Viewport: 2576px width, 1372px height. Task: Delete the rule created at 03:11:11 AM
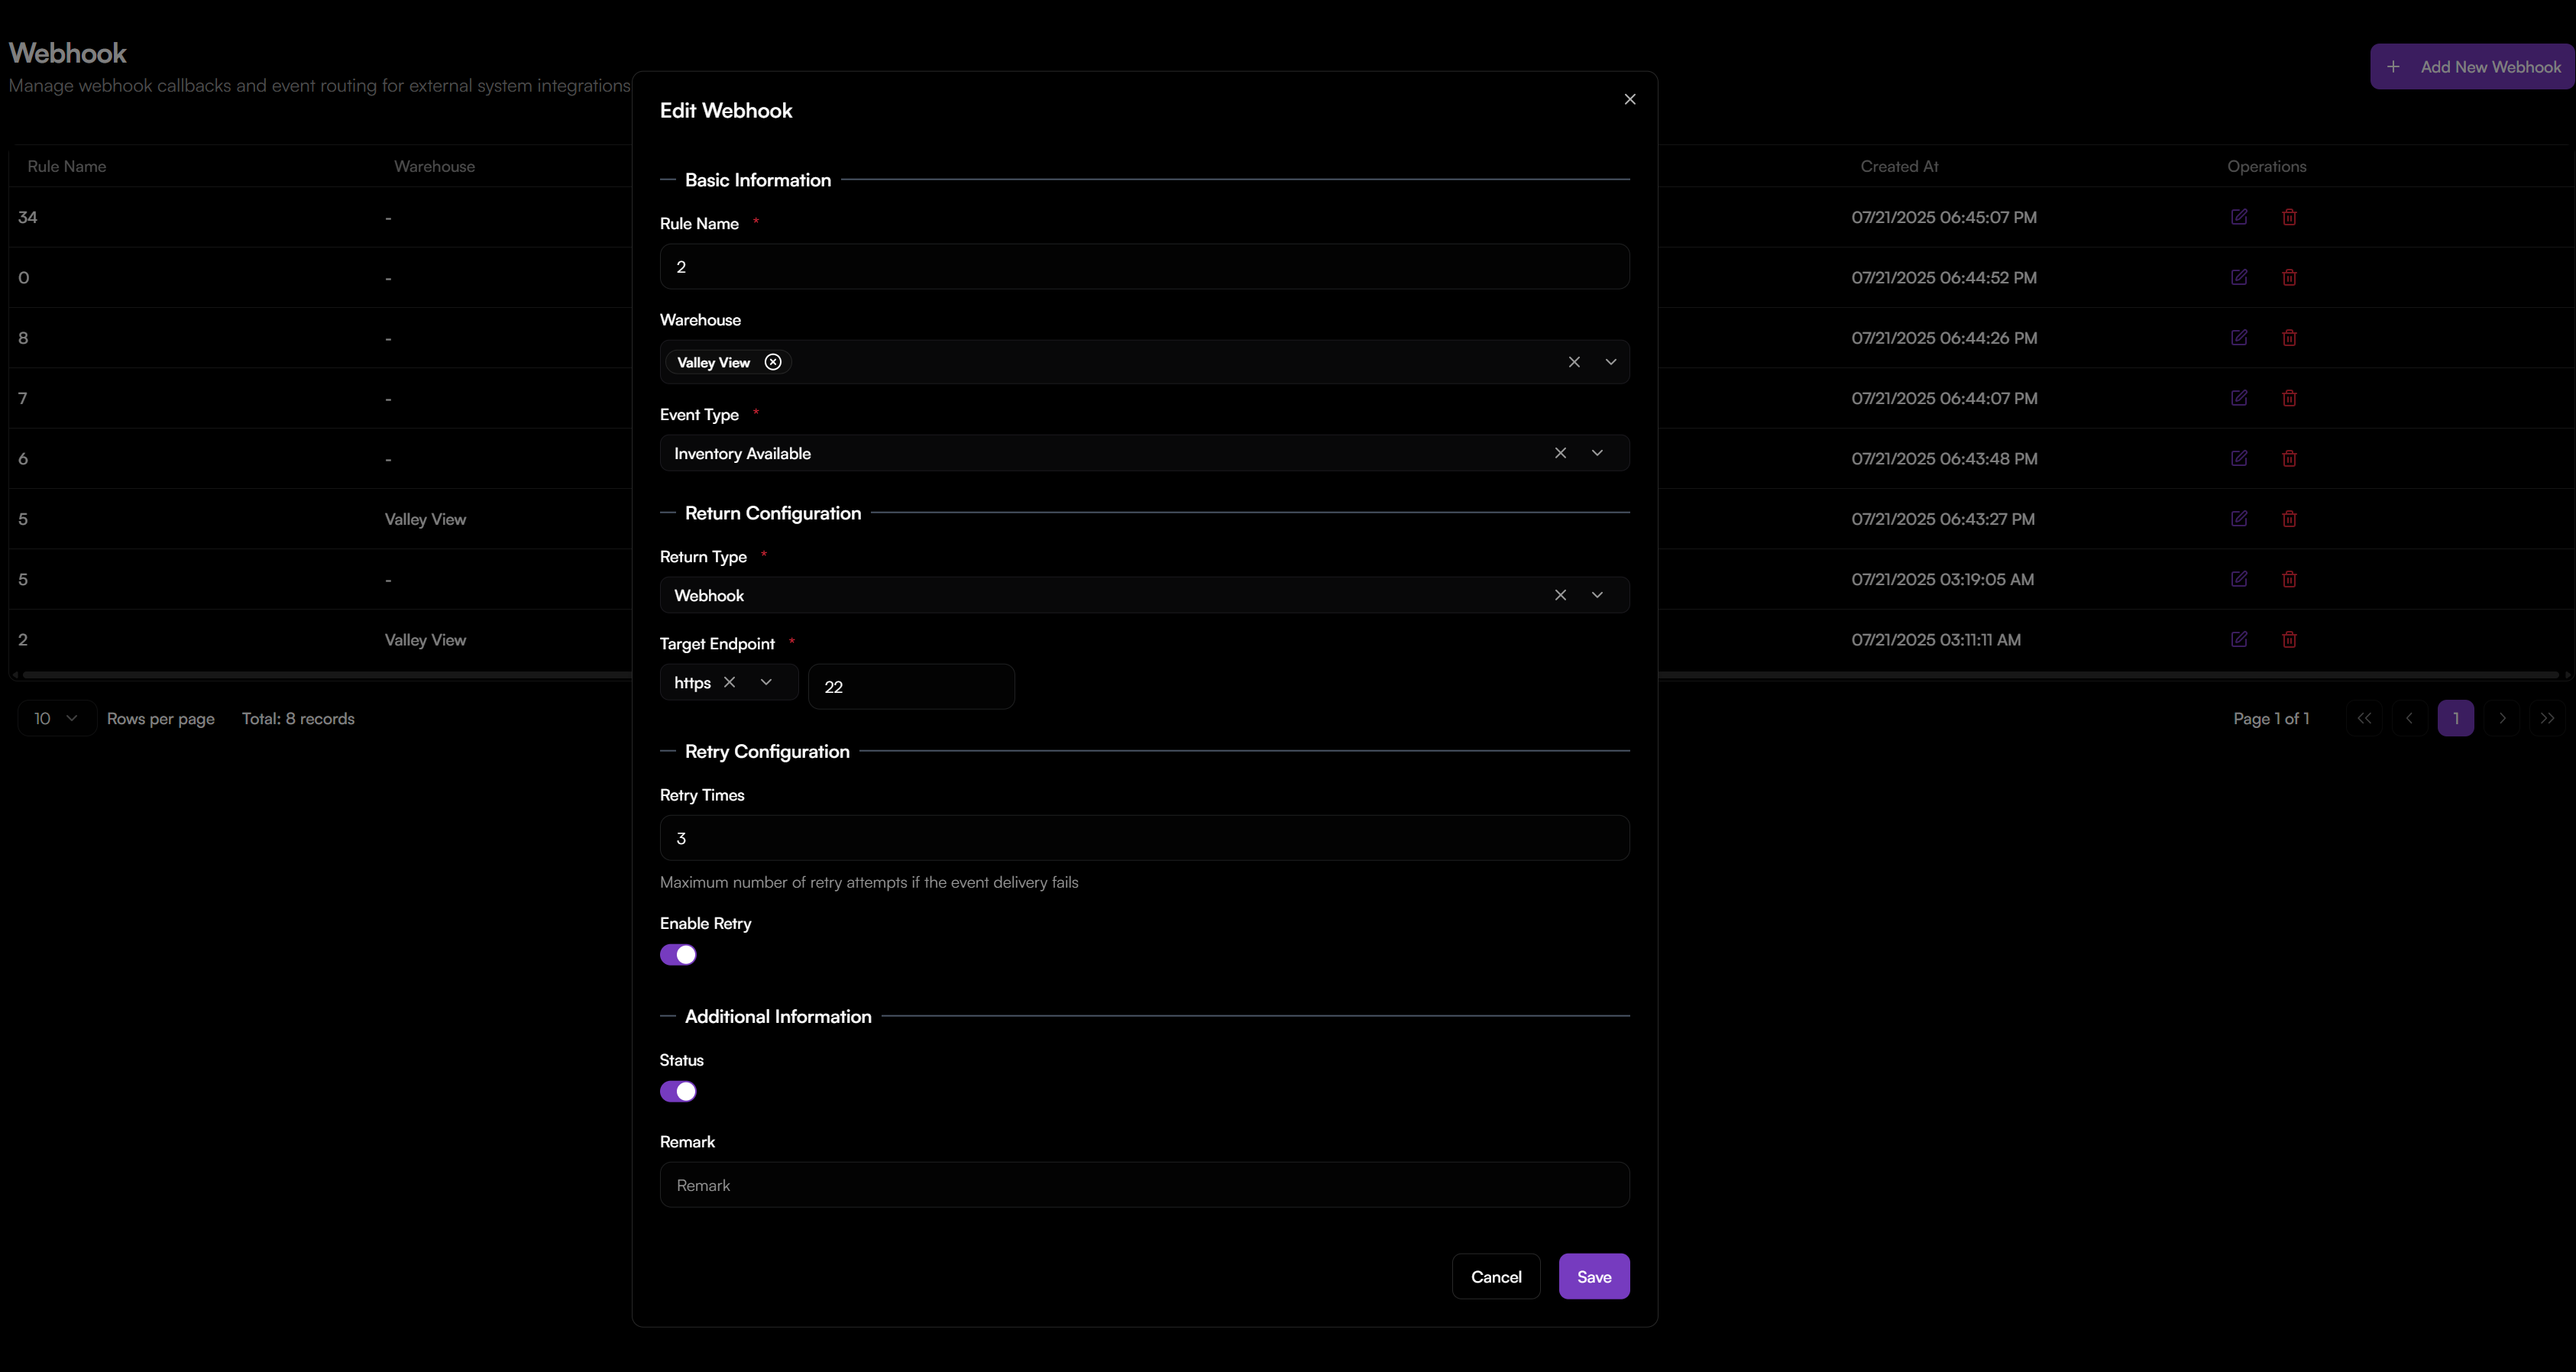tap(2290, 639)
